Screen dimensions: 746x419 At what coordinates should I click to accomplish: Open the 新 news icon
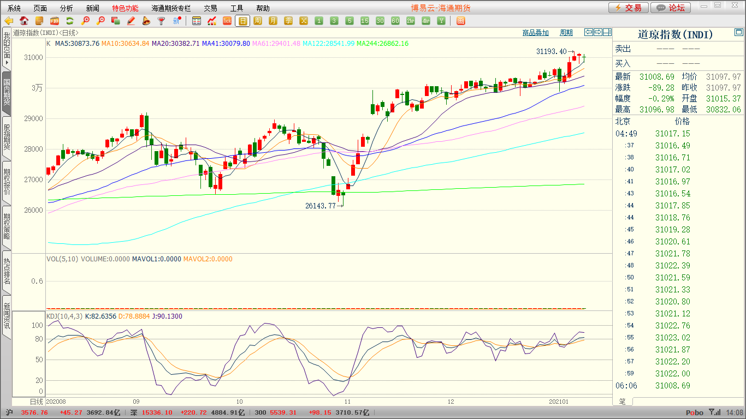(x=176, y=21)
